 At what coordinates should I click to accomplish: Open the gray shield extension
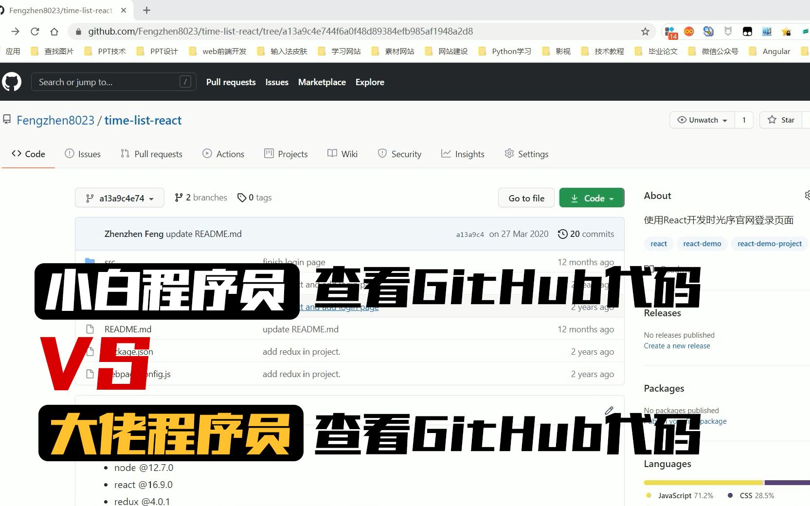(x=728, y=32)
